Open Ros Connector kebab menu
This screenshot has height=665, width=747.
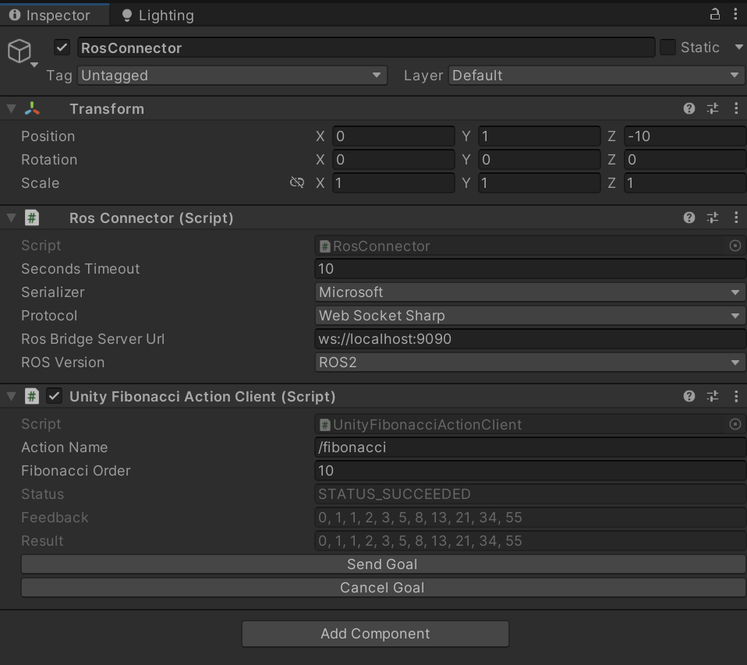(736, 218)
